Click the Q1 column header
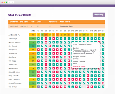 click(x=39, y=31)
